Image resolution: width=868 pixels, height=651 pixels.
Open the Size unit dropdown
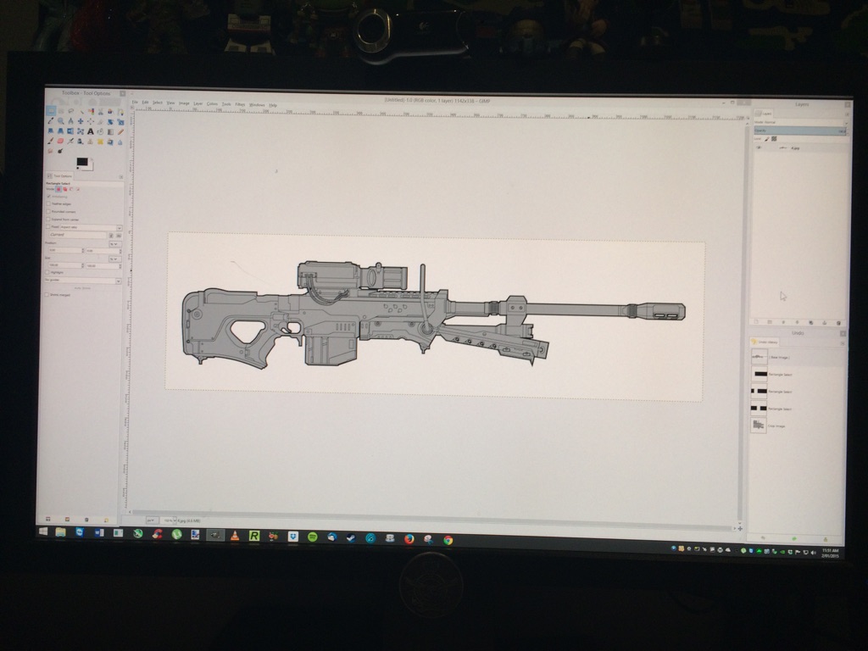[114, 259]
